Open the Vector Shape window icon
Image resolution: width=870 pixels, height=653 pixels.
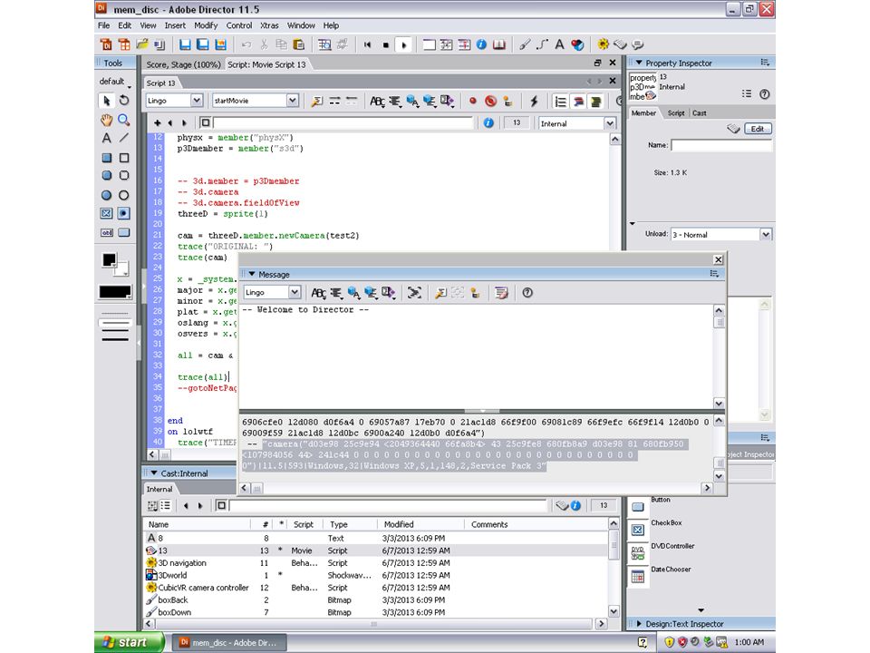coord(542,44)
